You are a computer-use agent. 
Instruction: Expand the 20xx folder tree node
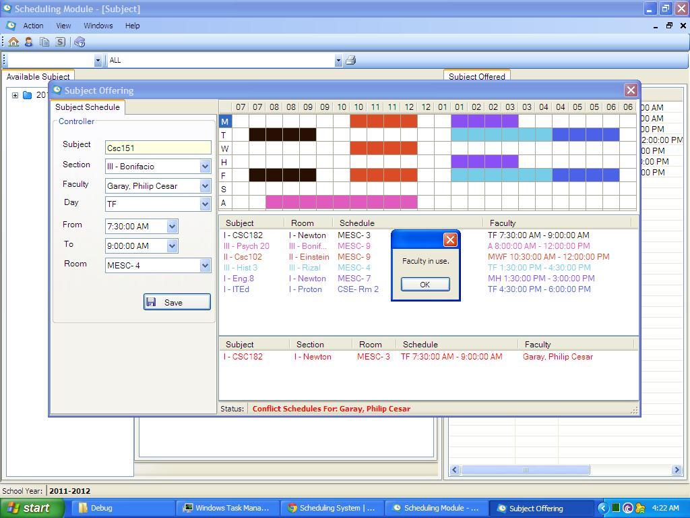coord(15,95)
